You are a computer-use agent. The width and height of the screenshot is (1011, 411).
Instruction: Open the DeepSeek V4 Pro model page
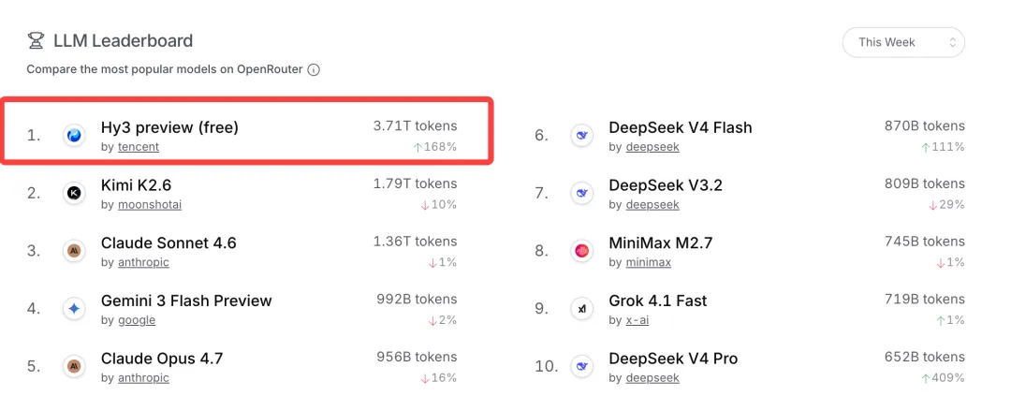pyautogui.click(x=673, y=359)
